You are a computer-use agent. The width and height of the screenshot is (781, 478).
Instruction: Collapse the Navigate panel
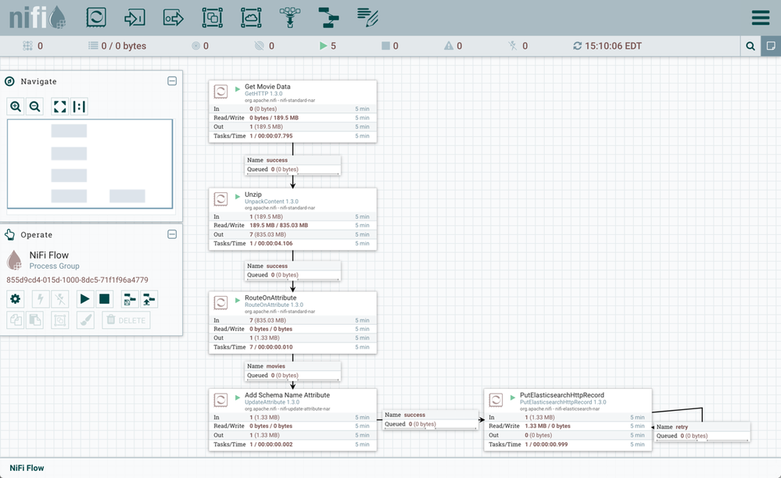coord(172,81)
